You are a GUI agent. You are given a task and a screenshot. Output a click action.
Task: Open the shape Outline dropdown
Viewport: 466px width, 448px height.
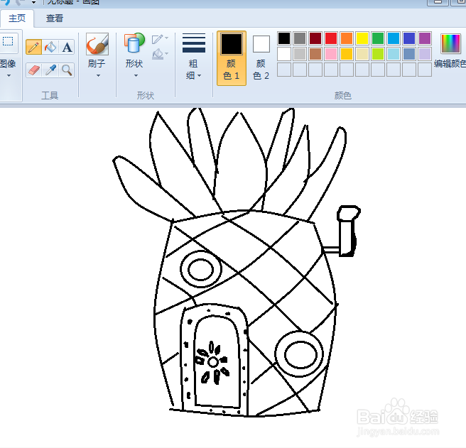(160, 39)
